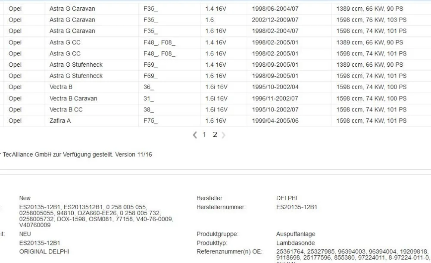431x263 pixels.
Task: Select 'Astra G Caravan' in the 1.4 16V 1998/06 row
Action: coord(72,9)
